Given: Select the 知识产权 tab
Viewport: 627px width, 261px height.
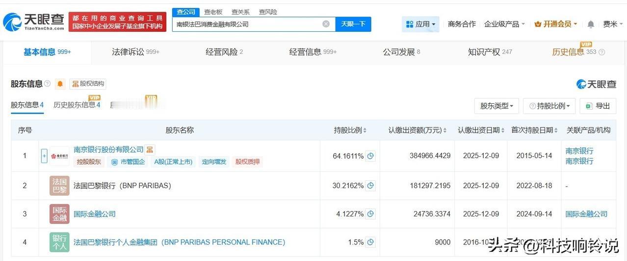Looking at the screenshot, I should coord(490,52).
